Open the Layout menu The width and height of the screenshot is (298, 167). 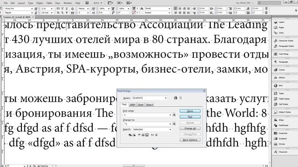pos(21,3)
